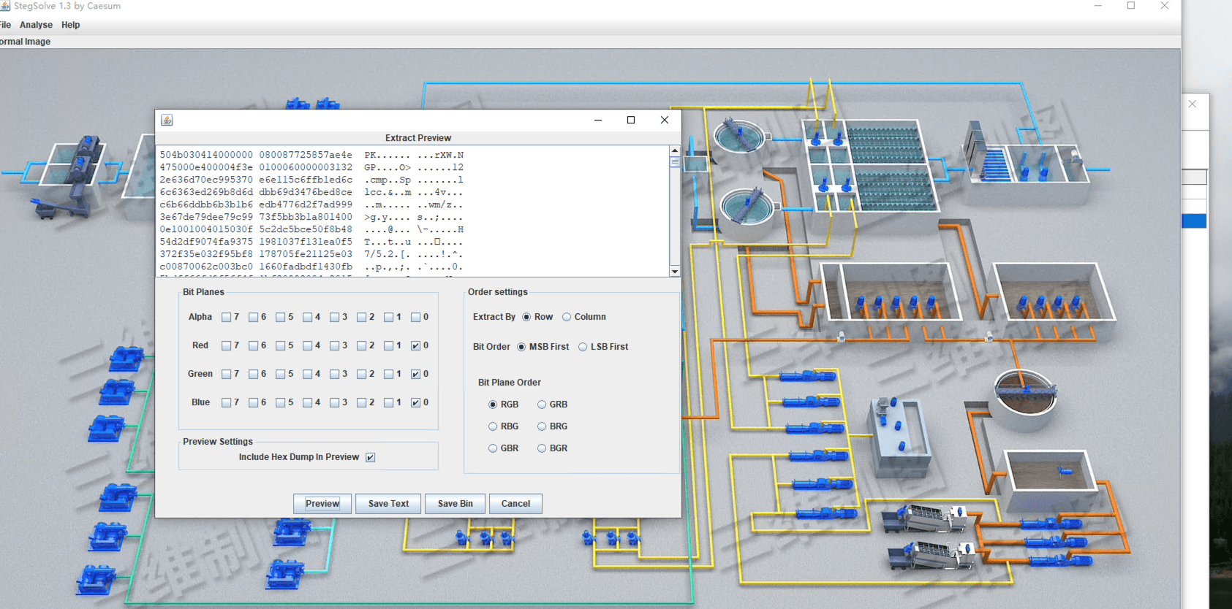Click hex line starting 475000e400004f3e
Screen dimensions: 1232x609
[311, 167]
